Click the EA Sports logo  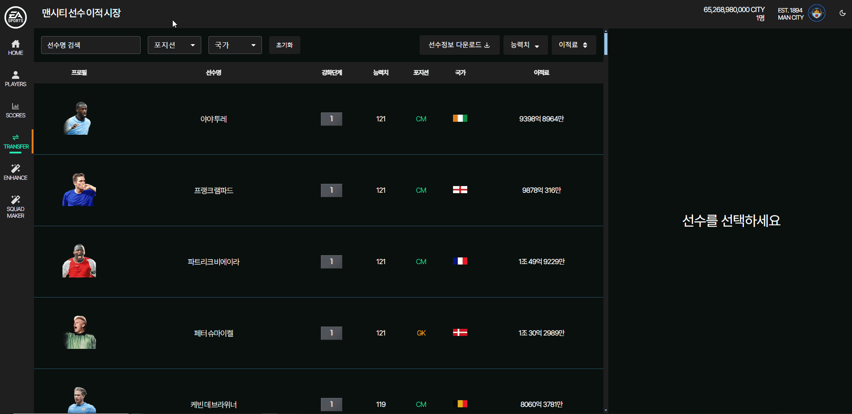coord(16,17)
